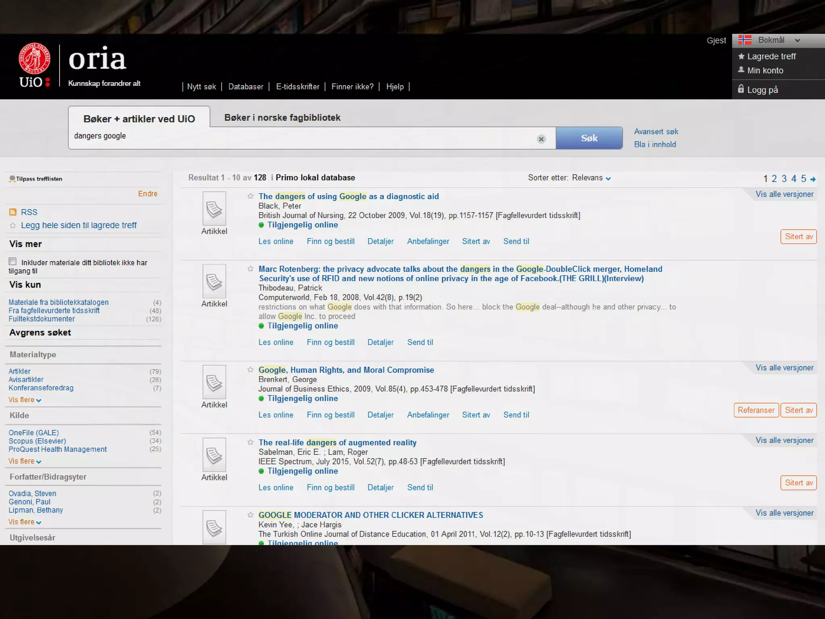
Task: Open the Databaser menu item
Action: 245,87
